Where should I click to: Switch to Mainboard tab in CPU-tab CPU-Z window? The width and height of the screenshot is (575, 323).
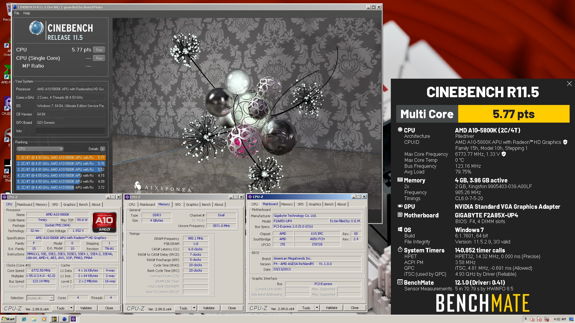(x=25, y=205)
